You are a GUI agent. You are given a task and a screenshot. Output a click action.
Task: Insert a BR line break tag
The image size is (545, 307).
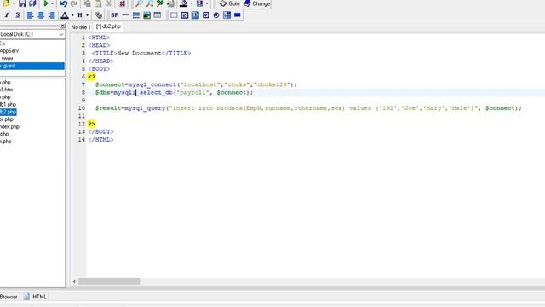115,15
